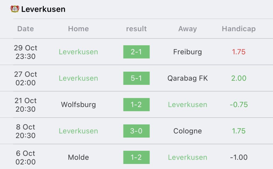Open the 5-1 result against Qarabag FK
The width and height of the screenshot is (273, 169).
[136, 78]
